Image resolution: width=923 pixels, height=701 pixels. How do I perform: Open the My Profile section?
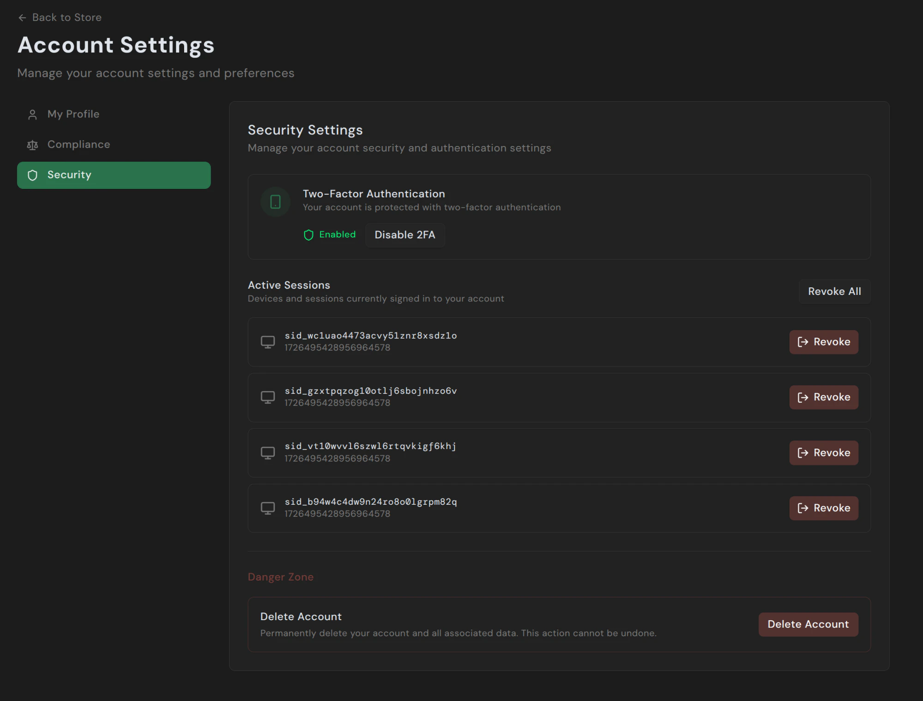click(x=114, y=114)
